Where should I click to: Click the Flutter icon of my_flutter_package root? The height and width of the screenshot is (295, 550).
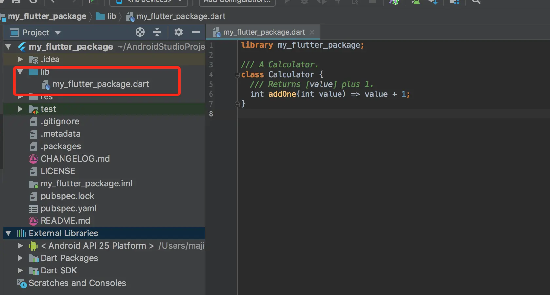pyautogui.click(x=22, y=47)
